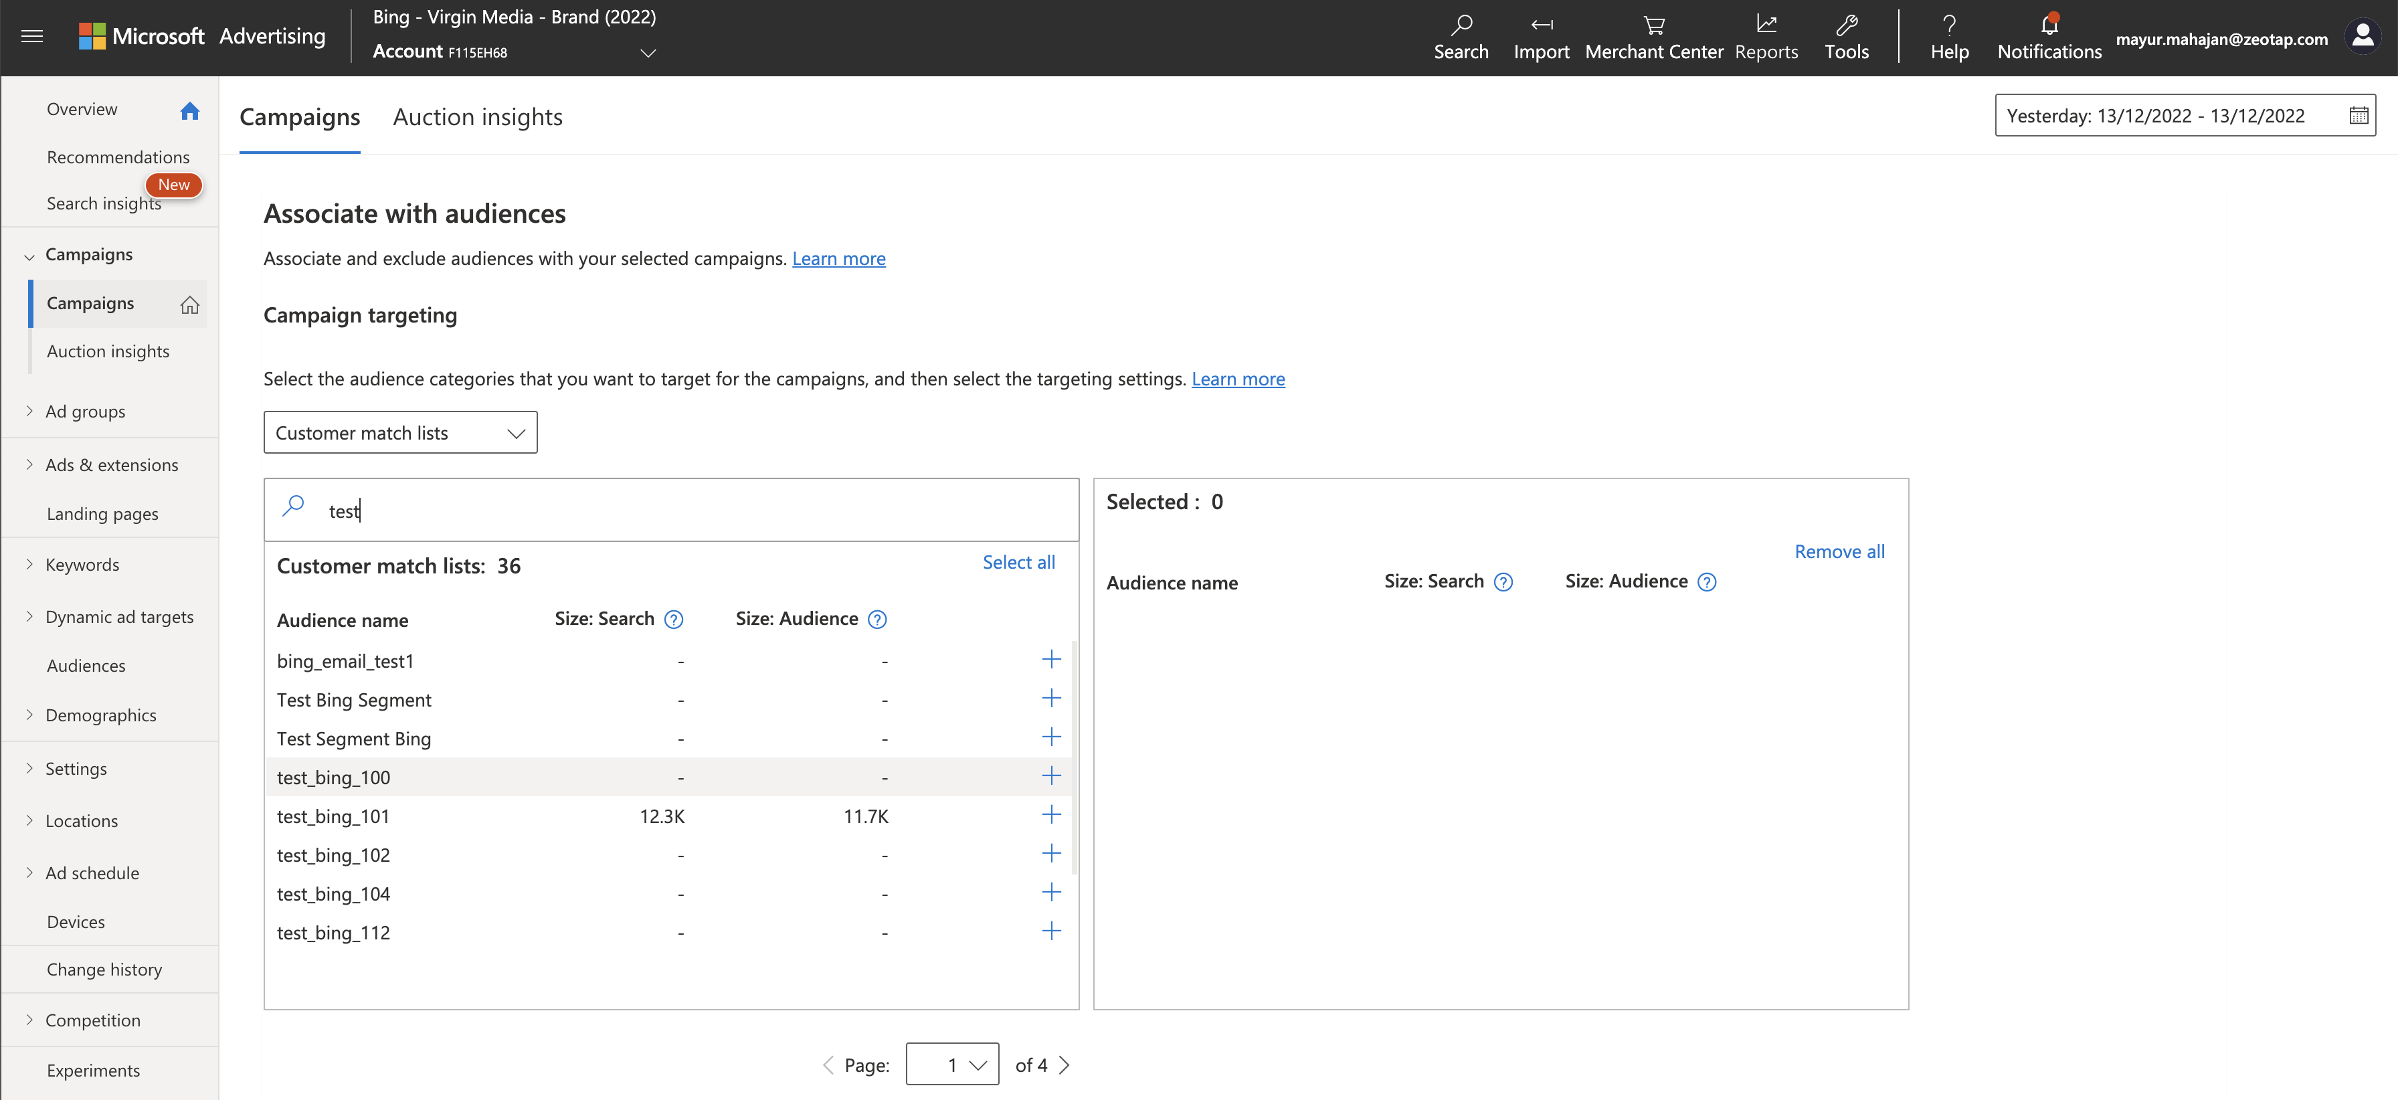Click the audience search input field
Viewport: 2398px width, 1100px height.
pos(689,511)
